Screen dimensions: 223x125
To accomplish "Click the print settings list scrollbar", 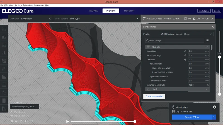I will click(212, 47).
